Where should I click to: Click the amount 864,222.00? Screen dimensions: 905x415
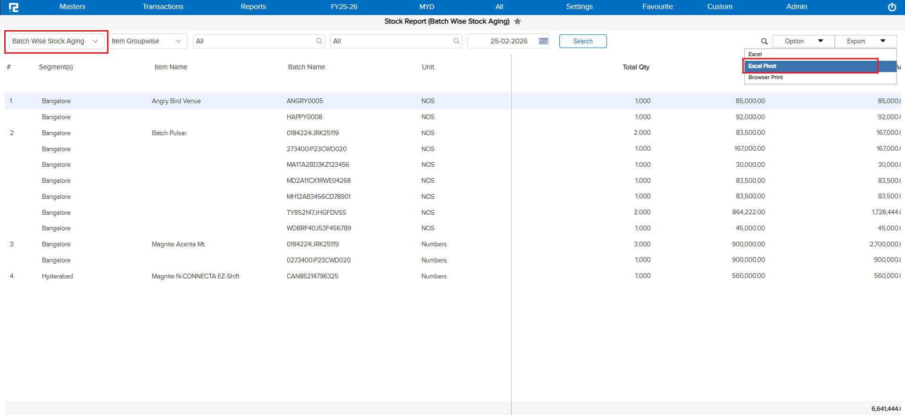click(748, 212)
